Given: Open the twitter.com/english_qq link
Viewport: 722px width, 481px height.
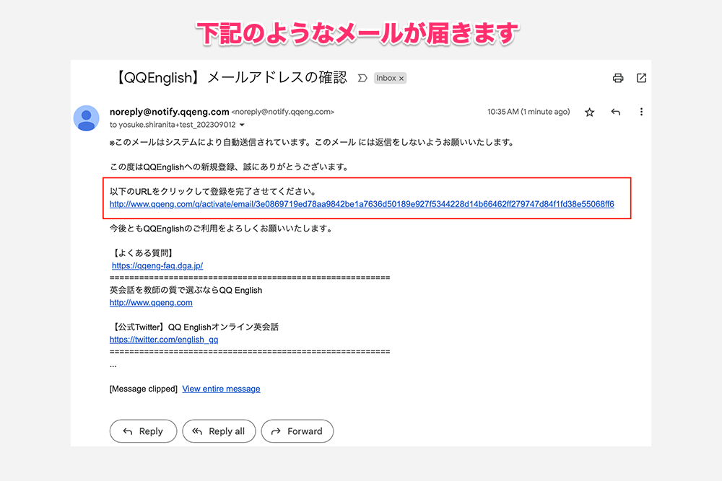Looking at the screenshot, I should pos(164,340).
